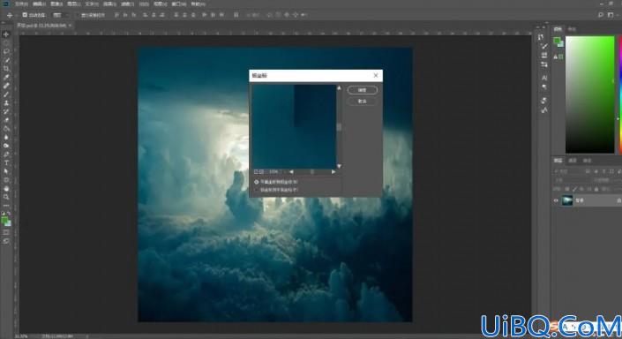622x339 pixels.
Task: Click the zoom-in icon under dialog preview
Action: point(261,172)
